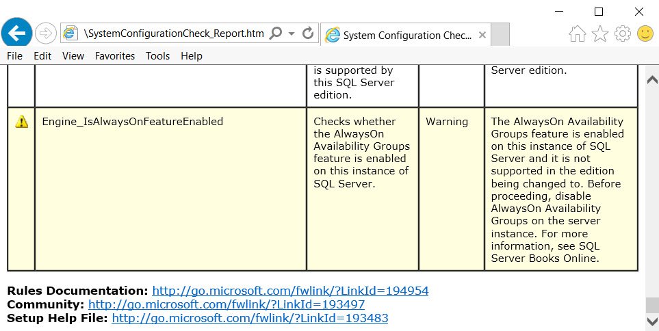Open the View menu

click(73, 56)
